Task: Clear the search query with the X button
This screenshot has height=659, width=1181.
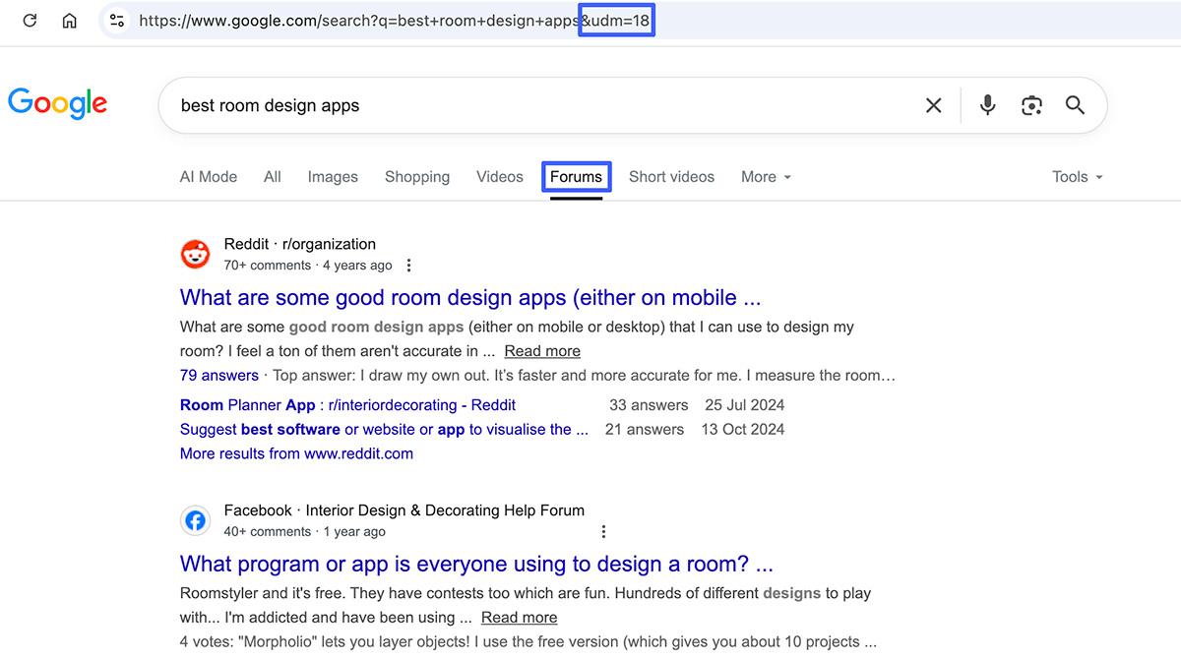Action: (x=933, y=104)
